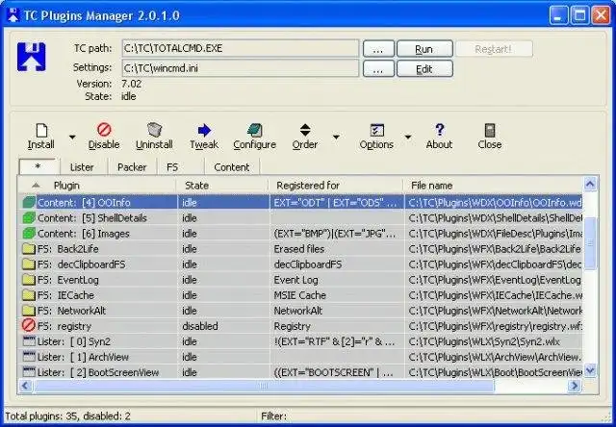This screenshot has width=616, height=427.
Task: Click the Syn2 lister window icon
Action: [29, 341]
